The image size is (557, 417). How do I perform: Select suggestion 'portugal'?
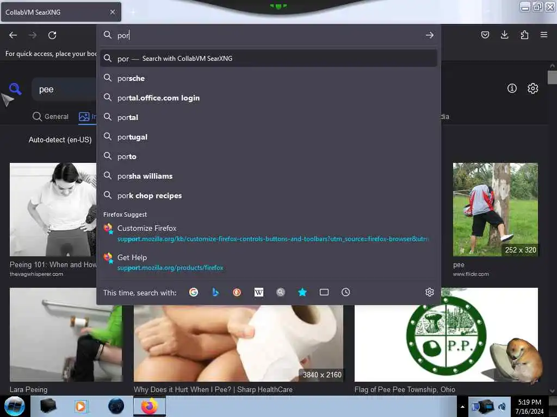[x=269, y=137]
